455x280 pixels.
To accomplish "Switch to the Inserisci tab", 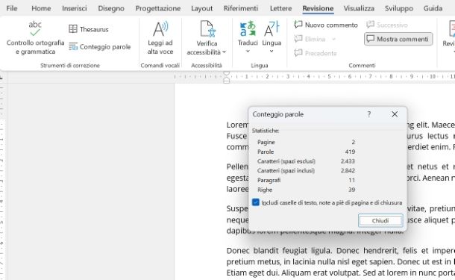I will pos(75,8).
